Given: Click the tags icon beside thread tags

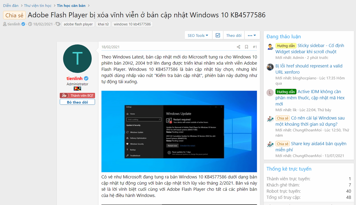Looking at the screenshot, I should point(58,24).
